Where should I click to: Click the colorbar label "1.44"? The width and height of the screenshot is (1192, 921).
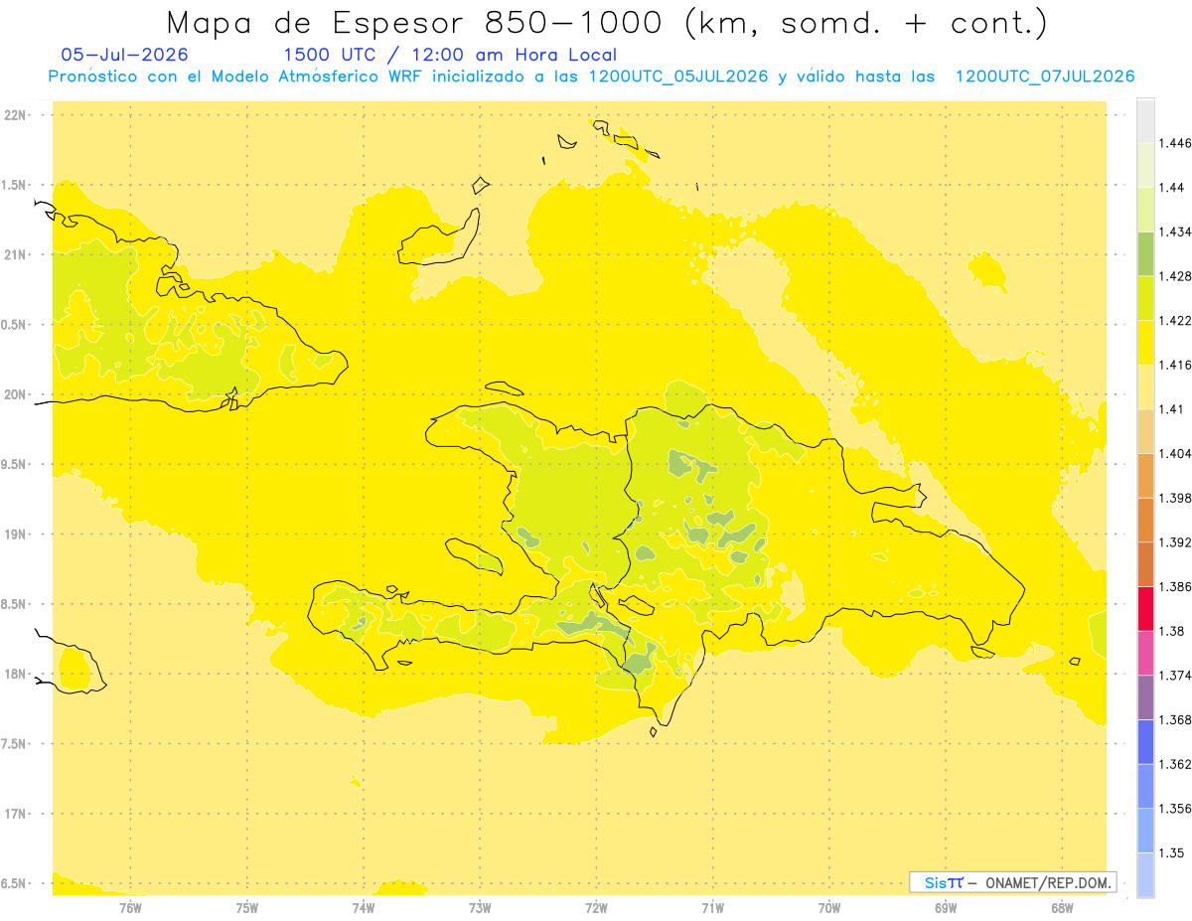[1171, 188]
